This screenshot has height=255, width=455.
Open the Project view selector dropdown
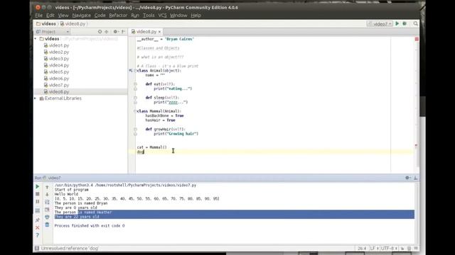[53, 31]
